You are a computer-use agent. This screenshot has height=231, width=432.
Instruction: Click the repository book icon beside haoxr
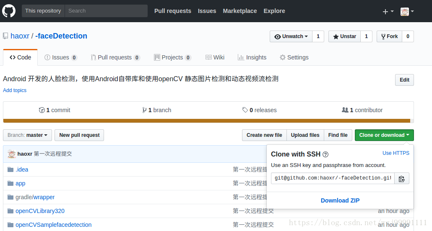click(5, 36)
